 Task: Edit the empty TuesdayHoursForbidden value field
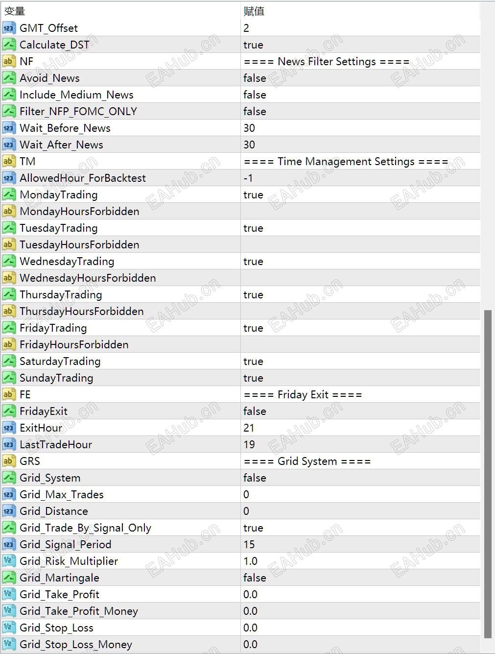[x=360, y=244]
